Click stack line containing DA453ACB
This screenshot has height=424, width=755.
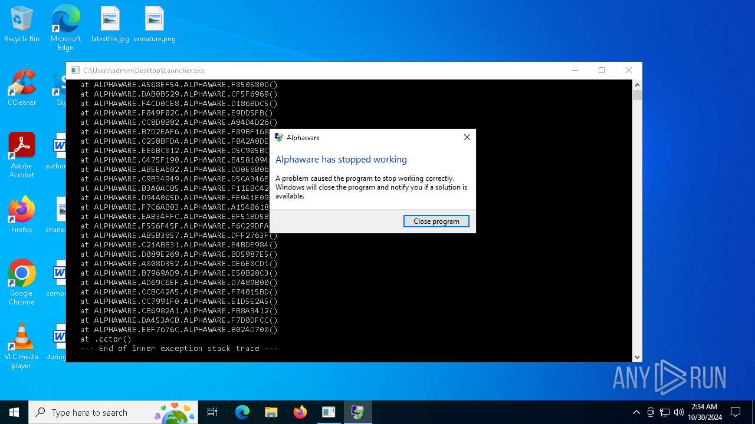(x=179, y=320)
